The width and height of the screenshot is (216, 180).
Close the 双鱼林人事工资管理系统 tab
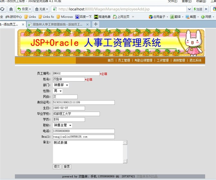pos(87,24)
